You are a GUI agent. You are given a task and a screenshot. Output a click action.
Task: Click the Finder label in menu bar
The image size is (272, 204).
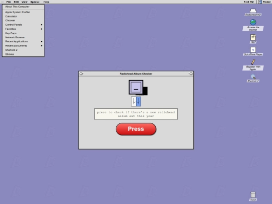266,2
